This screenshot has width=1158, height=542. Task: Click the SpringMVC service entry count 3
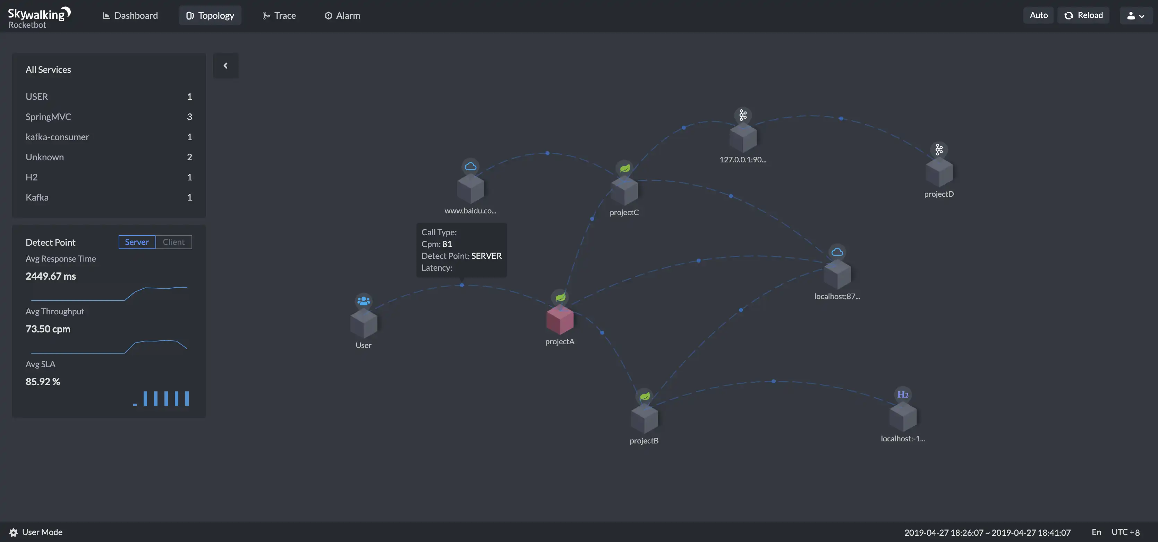190,117
